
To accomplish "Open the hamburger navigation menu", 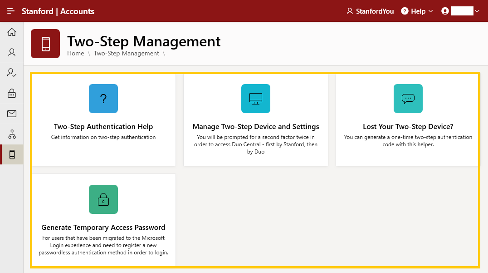I will tap(11, 11).
